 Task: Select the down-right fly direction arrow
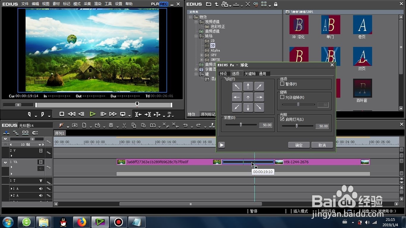pyautogui.click(x=259, y=108)
